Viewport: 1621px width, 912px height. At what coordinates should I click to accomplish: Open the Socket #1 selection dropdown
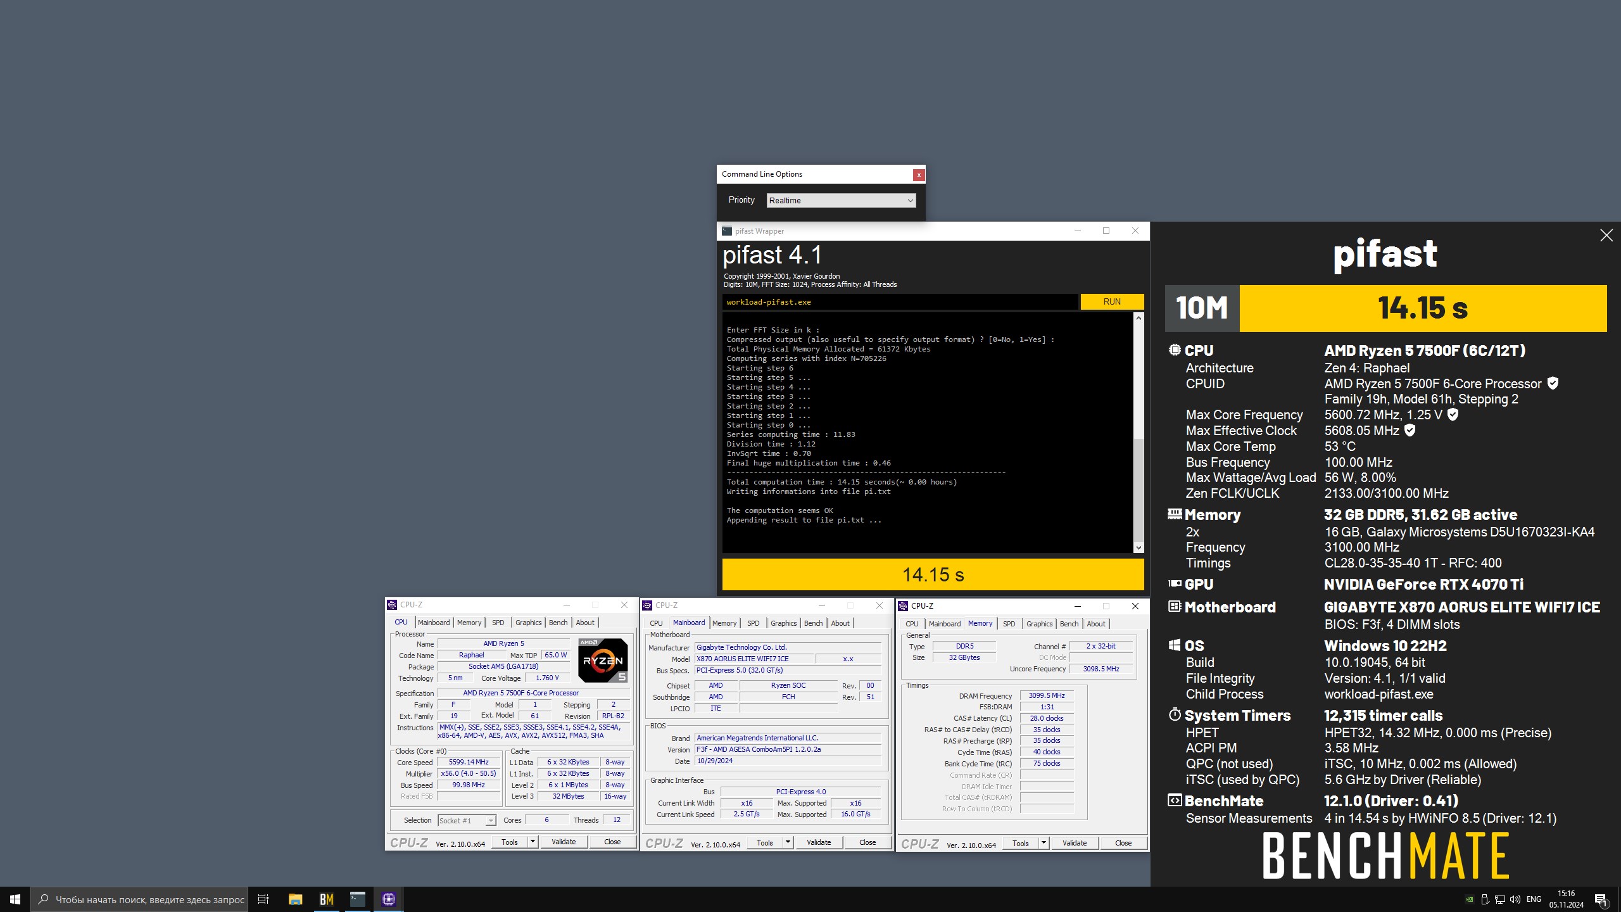pos(467,820)
